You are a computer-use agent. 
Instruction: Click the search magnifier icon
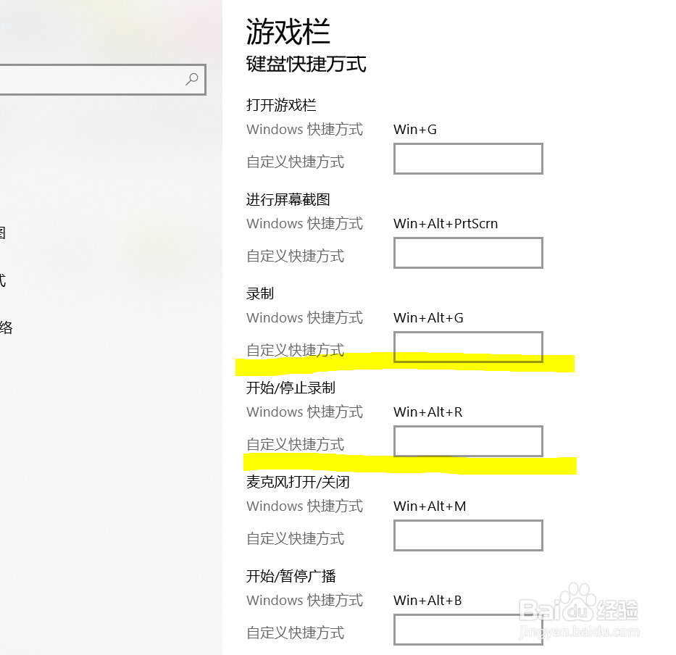[192, 79]
